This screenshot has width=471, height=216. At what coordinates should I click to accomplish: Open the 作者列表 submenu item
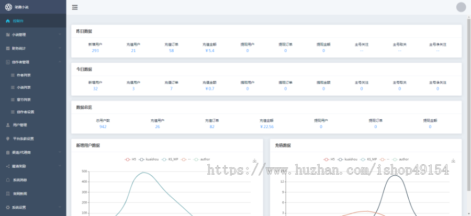click(x=33, y=75)
